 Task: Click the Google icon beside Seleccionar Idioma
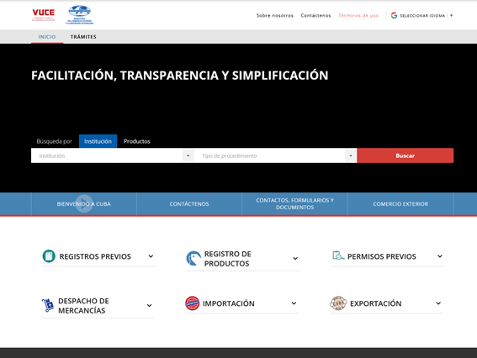pos(394,15)
